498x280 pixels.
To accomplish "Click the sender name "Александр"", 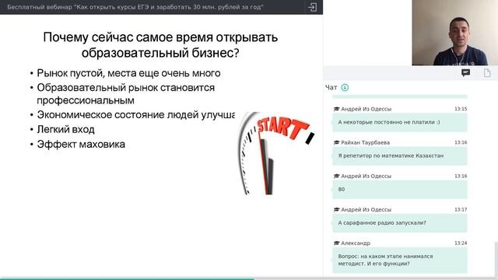I will pyautogui.click(x=356, y=243).
